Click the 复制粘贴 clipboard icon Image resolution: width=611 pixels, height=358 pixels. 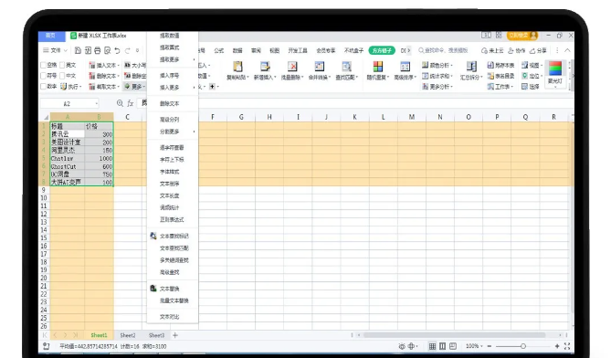[237, 67]
